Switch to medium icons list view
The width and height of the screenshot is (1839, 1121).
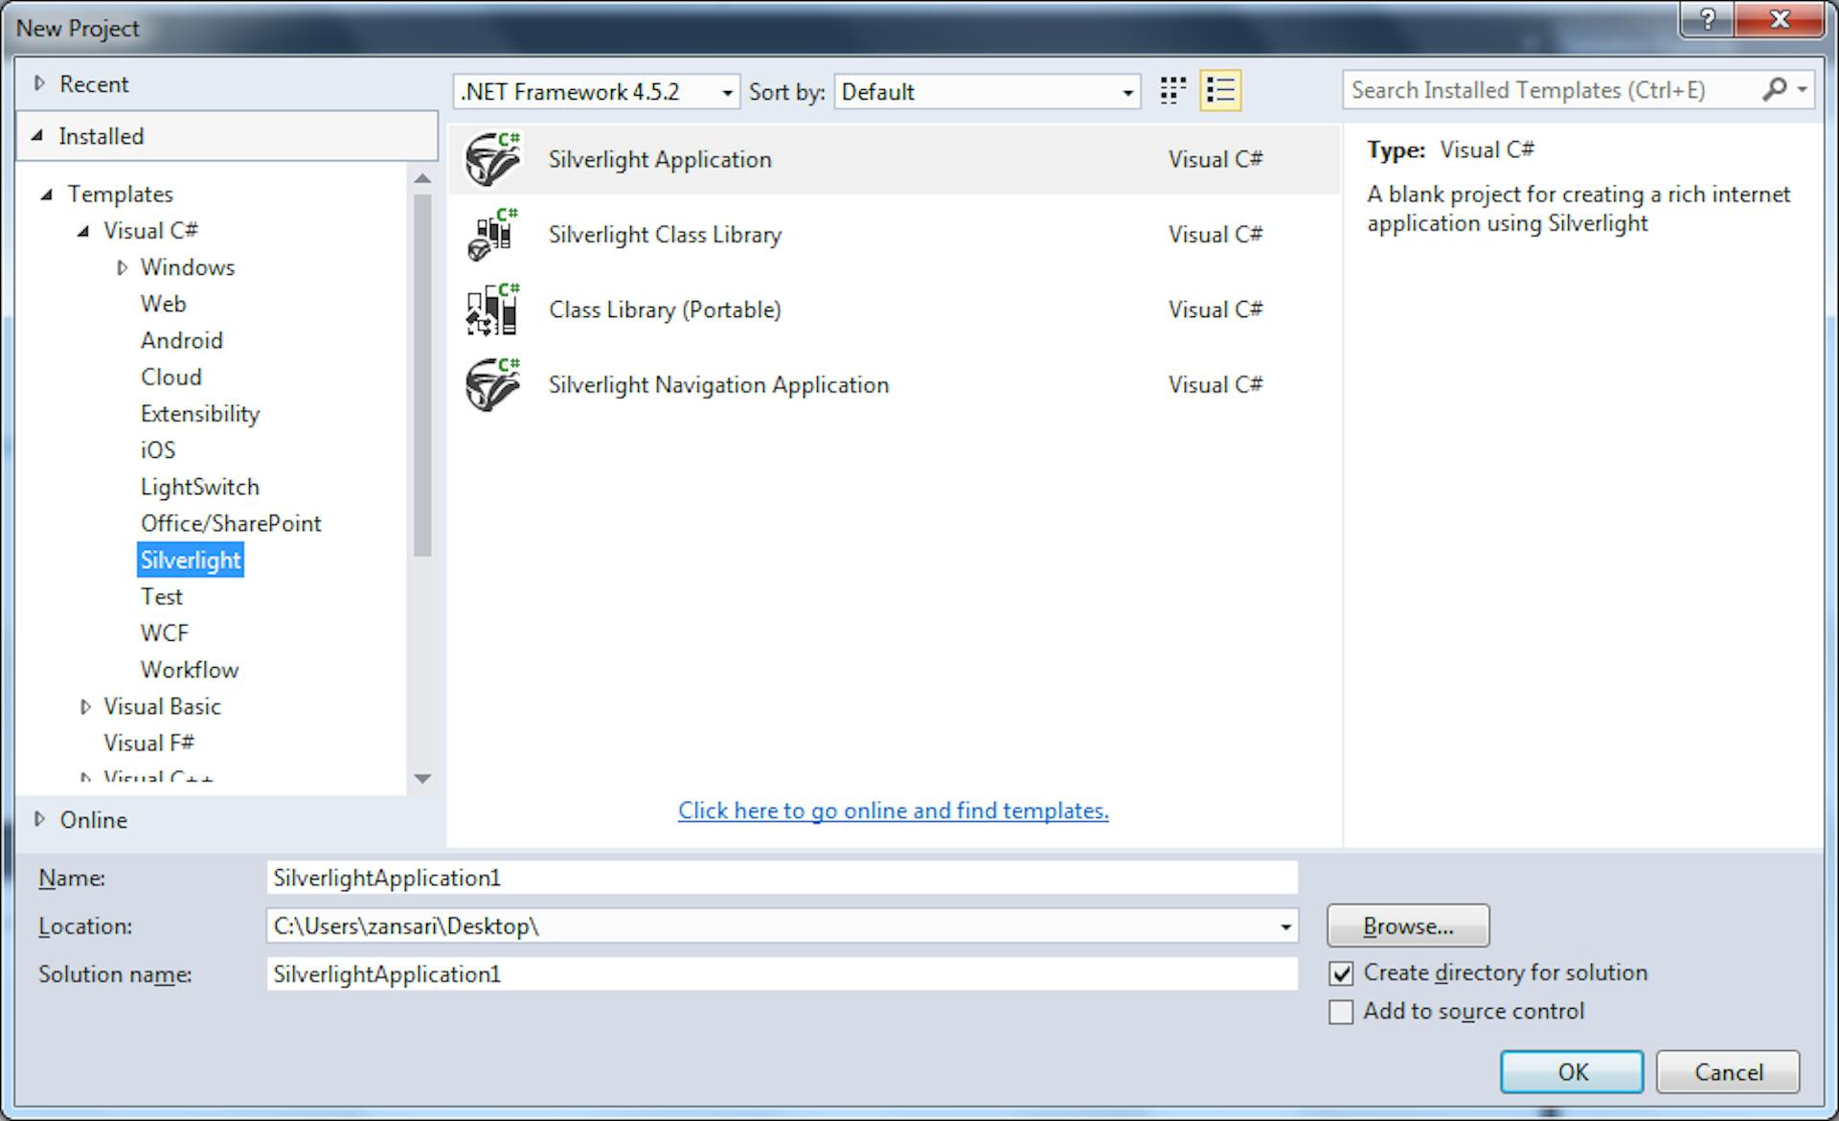[x=1220, y=91]
